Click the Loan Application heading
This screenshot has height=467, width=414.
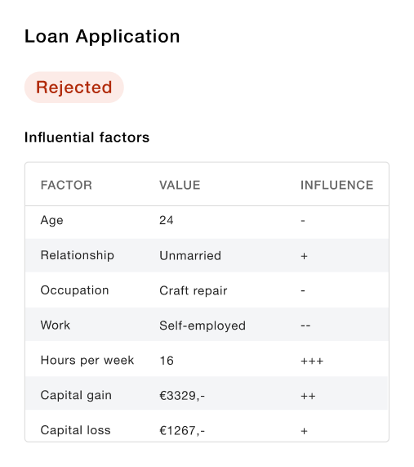pyautogui.click(x=102, y=36)
